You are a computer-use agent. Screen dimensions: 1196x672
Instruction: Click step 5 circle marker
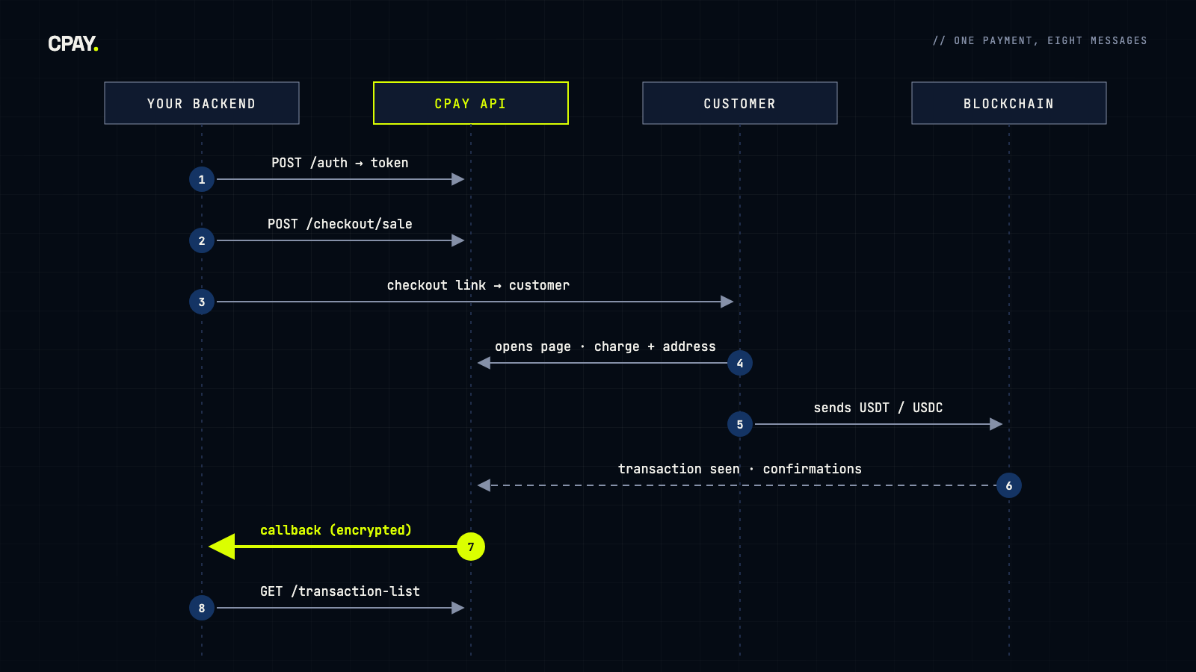(x=740, y=424)
